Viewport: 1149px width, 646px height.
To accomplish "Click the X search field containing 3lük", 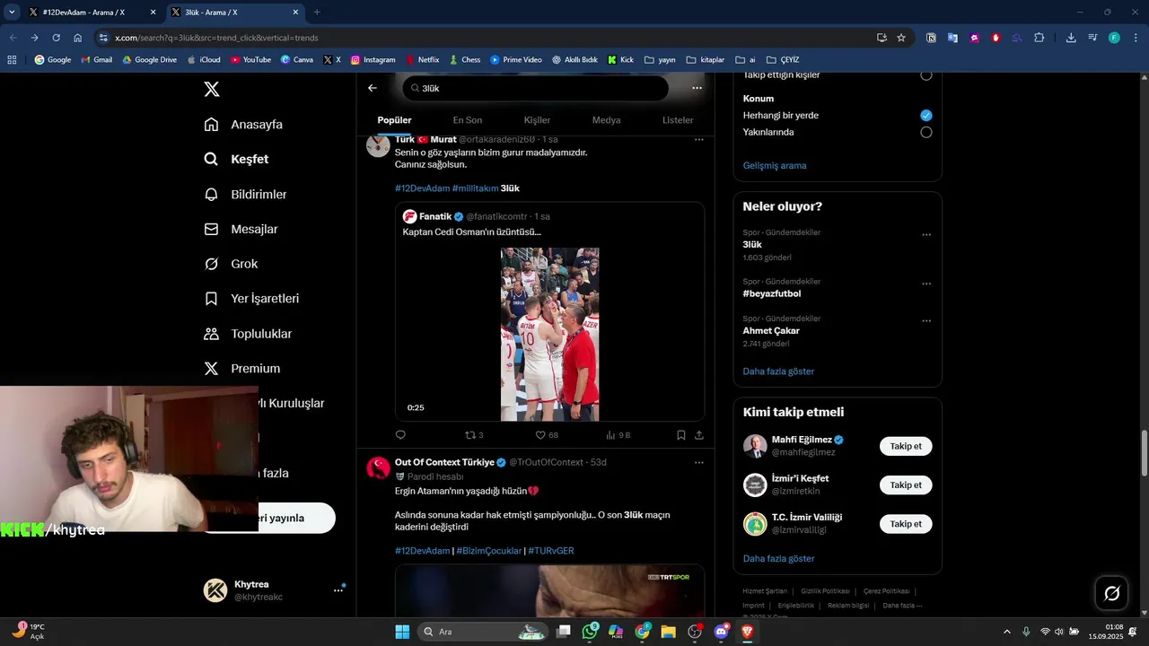I will coord(536,88).
